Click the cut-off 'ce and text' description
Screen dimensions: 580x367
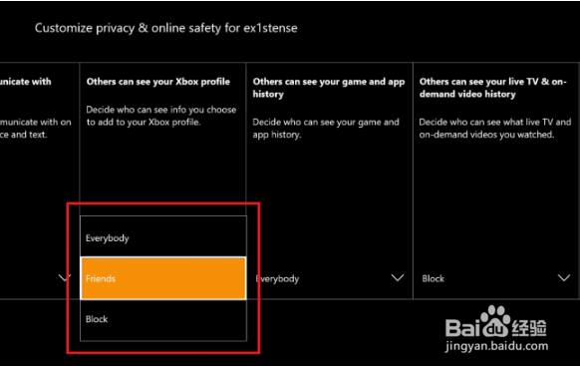coord(23,135)
